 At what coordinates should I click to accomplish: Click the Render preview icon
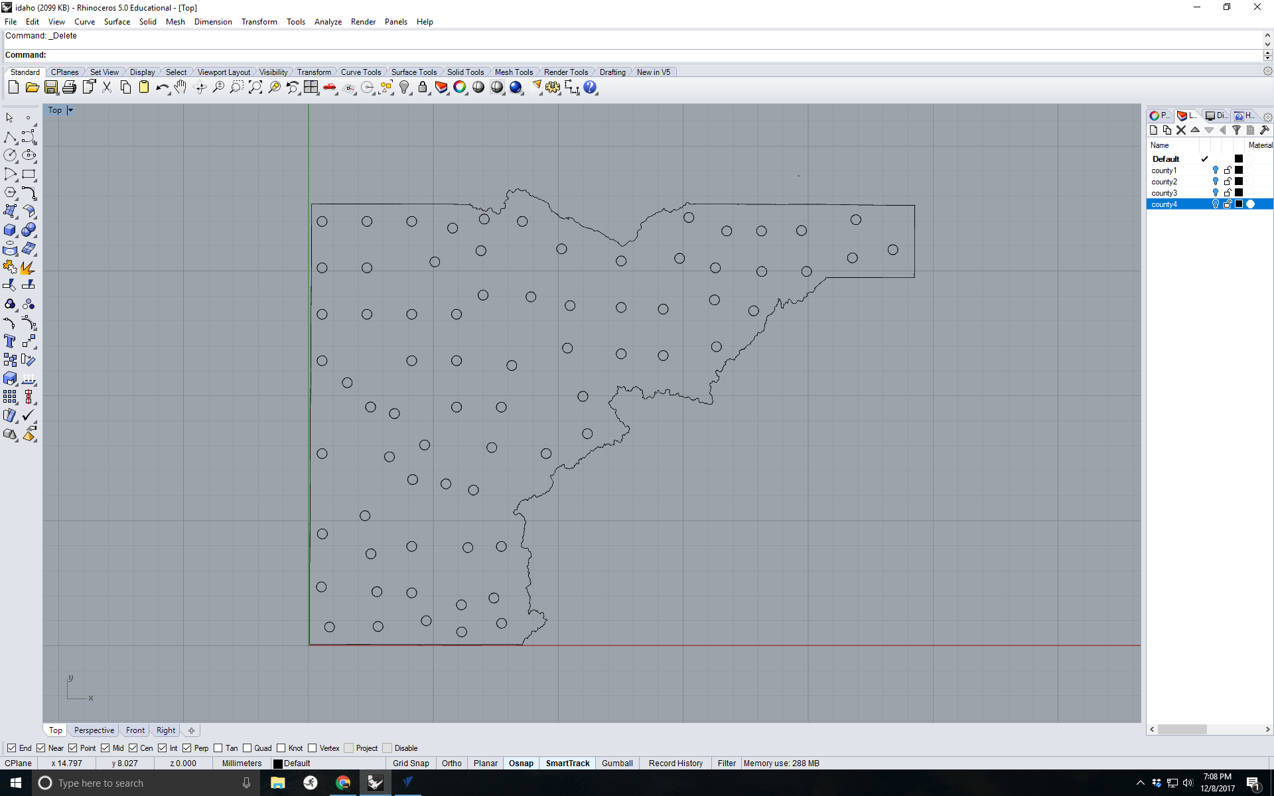coord(516,87)
